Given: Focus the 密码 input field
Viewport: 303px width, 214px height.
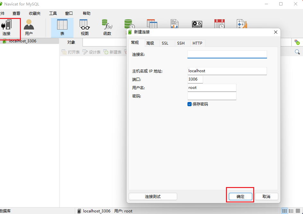Looking at the screenshot, I should (x=212, y=96).
